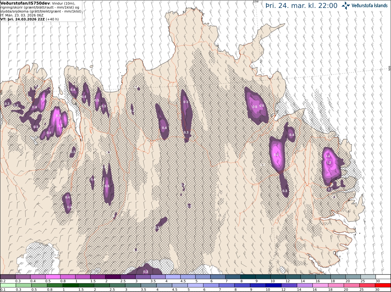Pick the pale green swatch after 0.1
Viewport: 391px width, 292px height.
tap(8, 285)
